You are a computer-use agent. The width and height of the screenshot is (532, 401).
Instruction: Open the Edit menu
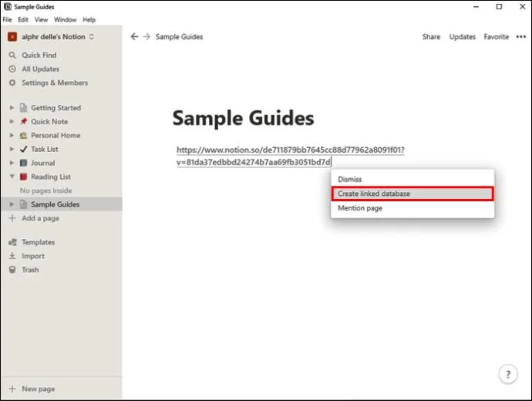23,20
